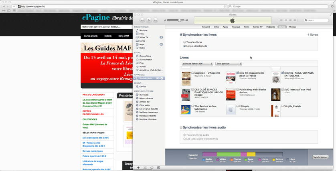Click the Synchroniser button
The width and height of the screenshot is (336, 171).
tap(320, 157)
